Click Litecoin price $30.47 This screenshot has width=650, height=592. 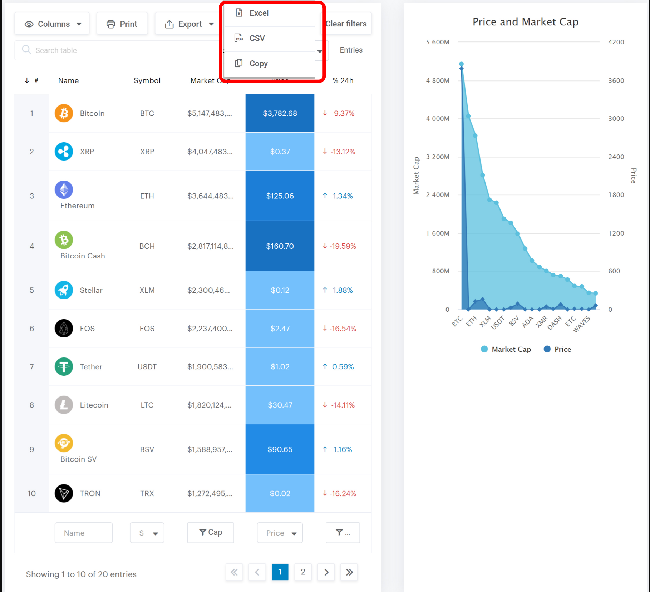tap(280, 405)
